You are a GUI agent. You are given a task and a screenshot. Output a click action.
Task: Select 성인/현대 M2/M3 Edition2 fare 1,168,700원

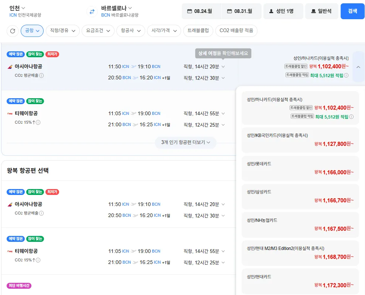300,253
